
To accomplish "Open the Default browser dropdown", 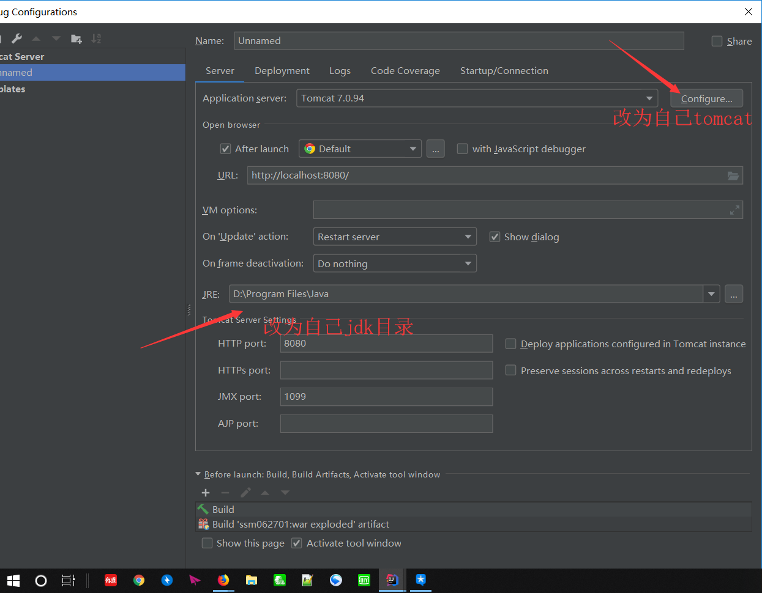I will 360,149.
